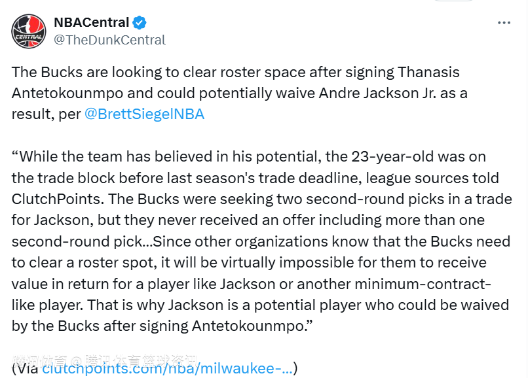Click the "(Via" text before the source link
The image size is (528, 378).
25,368
